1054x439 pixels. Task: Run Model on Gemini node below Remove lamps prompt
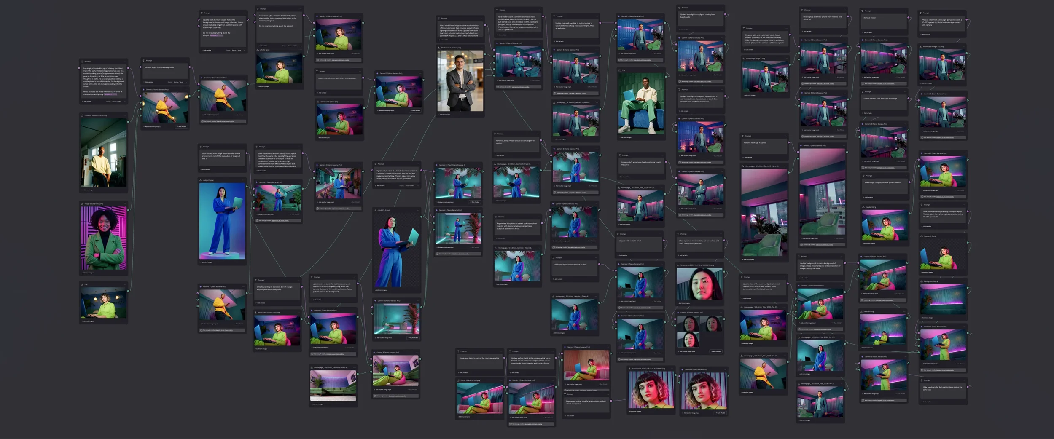(181, 127)
